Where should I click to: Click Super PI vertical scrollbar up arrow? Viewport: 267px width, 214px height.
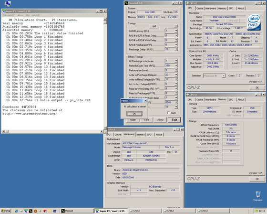105,19
